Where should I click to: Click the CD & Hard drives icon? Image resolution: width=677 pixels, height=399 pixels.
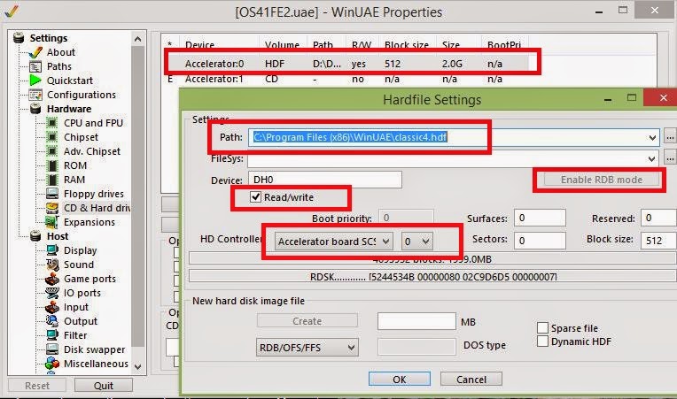click(52, 208)
